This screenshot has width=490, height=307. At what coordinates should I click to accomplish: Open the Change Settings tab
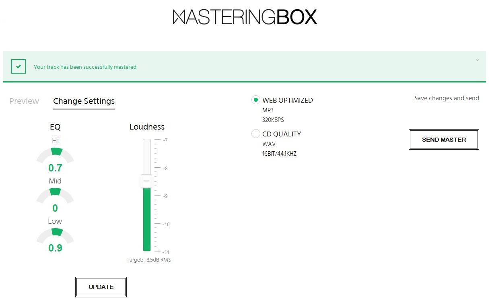pyautogui.click(x=84, y=101)
